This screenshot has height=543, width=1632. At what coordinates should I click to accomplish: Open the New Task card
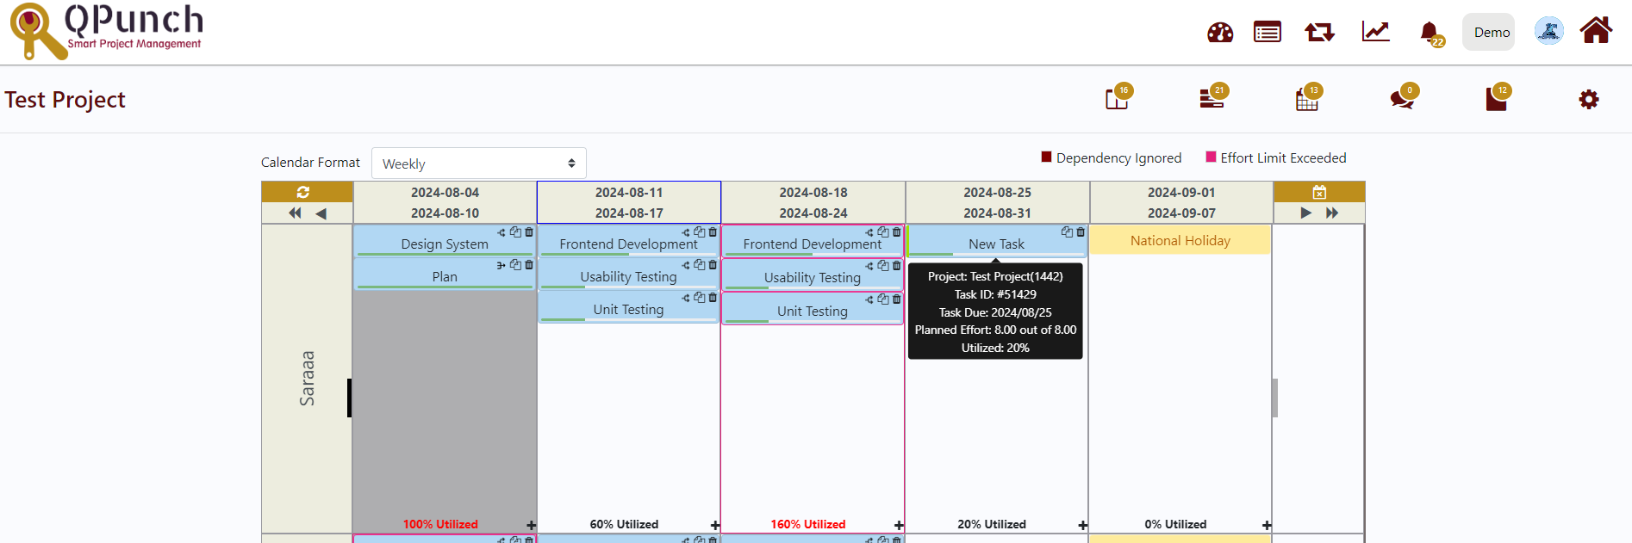[995, 244]
